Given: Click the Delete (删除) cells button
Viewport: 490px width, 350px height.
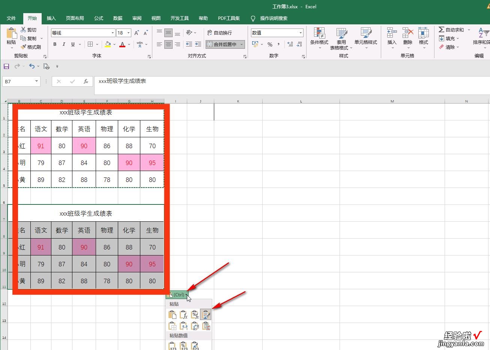Looking at the screenshot, I should [408, 38].
